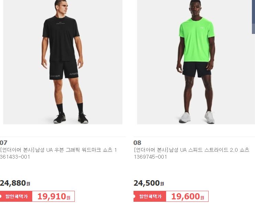Click 할인혜택가 badge under product 07
255x210 pixels.
tap(16, 196)
